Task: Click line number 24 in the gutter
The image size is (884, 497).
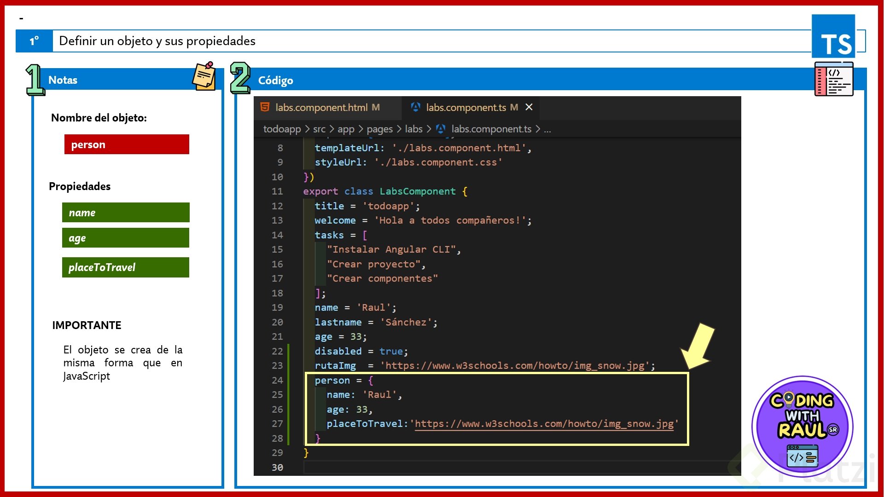Action: (277, 381)
